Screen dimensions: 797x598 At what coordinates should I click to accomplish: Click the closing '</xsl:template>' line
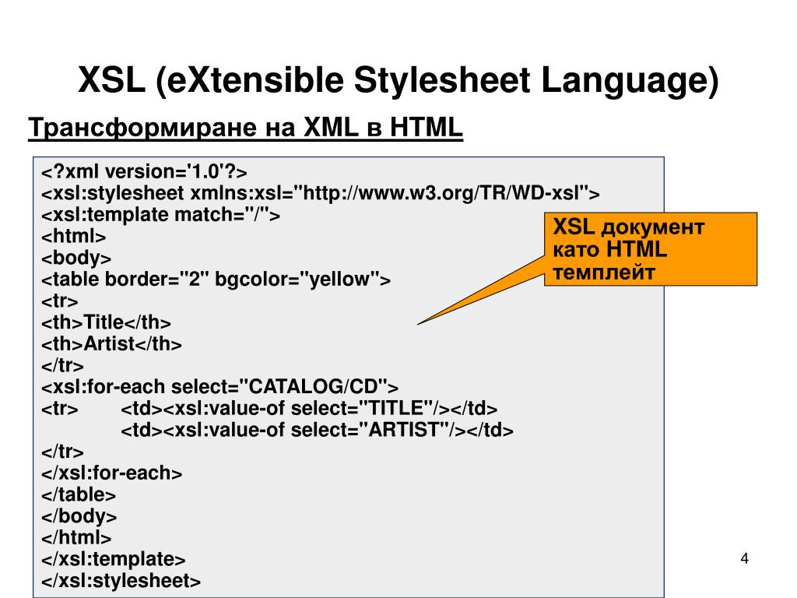[x=114, y=559]
